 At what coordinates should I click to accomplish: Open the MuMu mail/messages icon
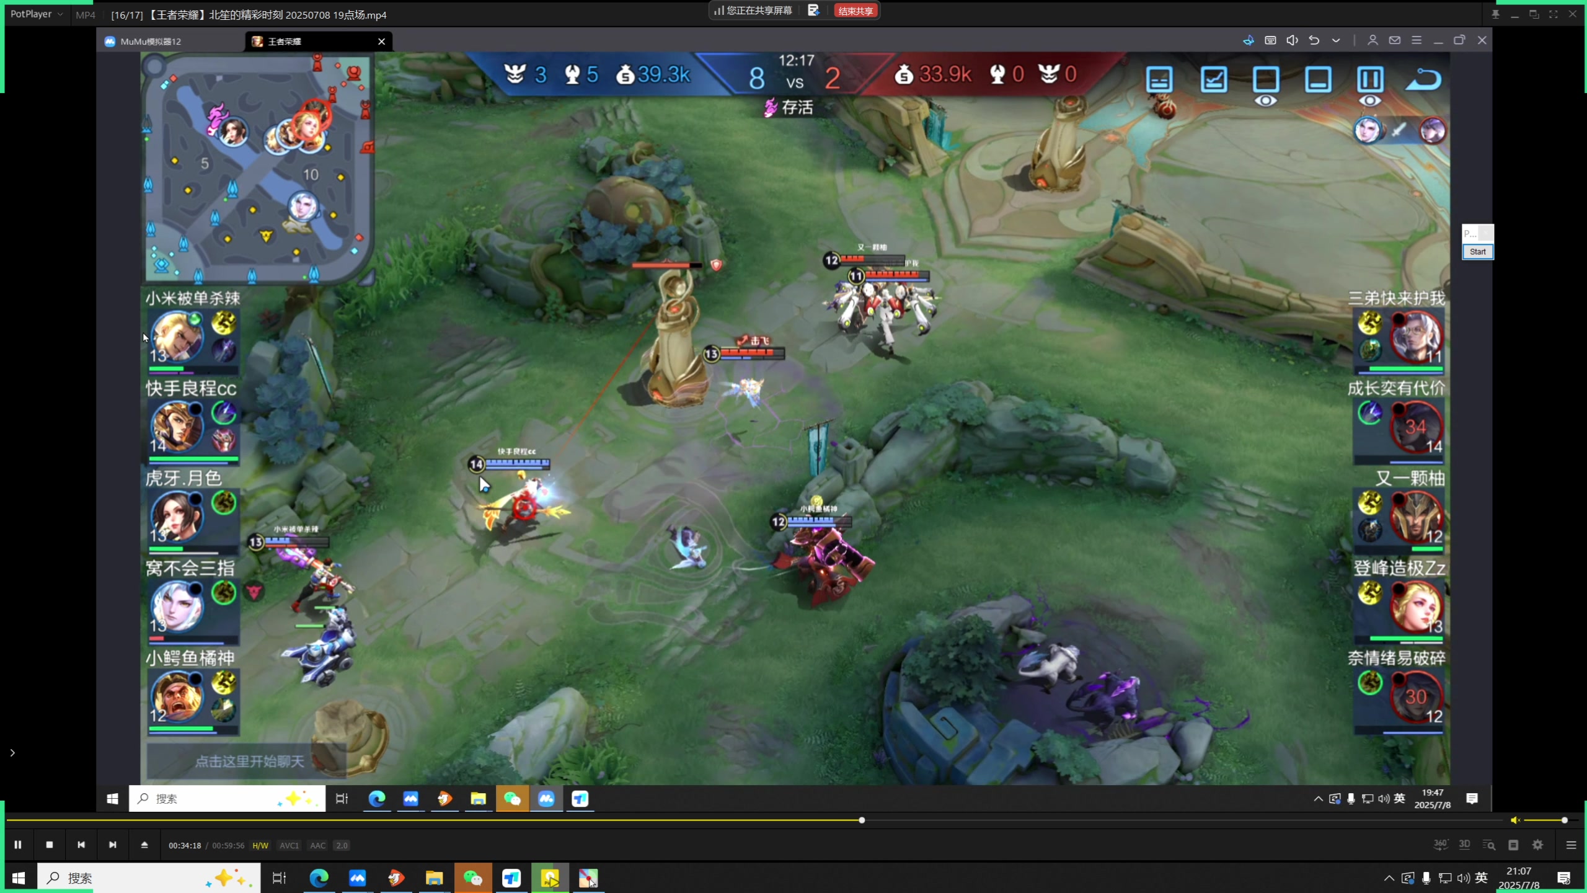click(1394, 40)
